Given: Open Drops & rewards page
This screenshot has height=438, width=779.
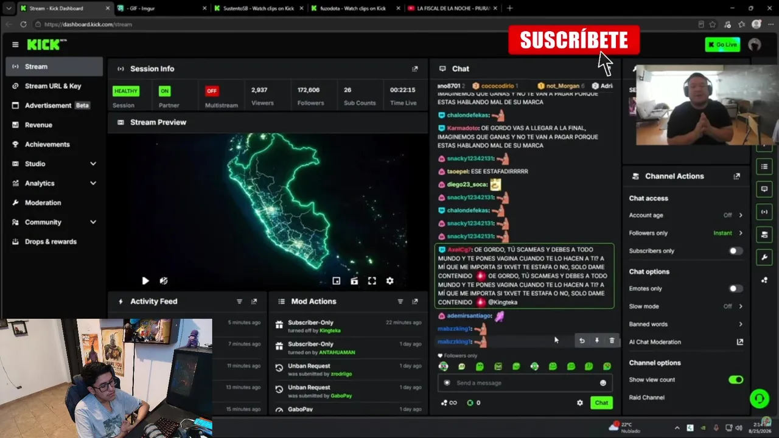Looking at the screenshot, I should point(54,242).
